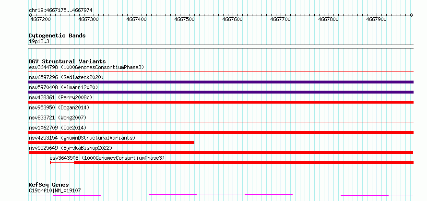Click the right arrow of the ruler
The height and width of the screenshot is (201, 427).
[x=412, y=15]
